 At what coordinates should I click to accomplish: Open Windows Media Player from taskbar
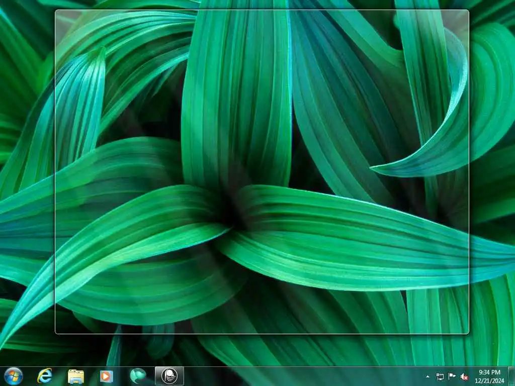tap(107, 376)
